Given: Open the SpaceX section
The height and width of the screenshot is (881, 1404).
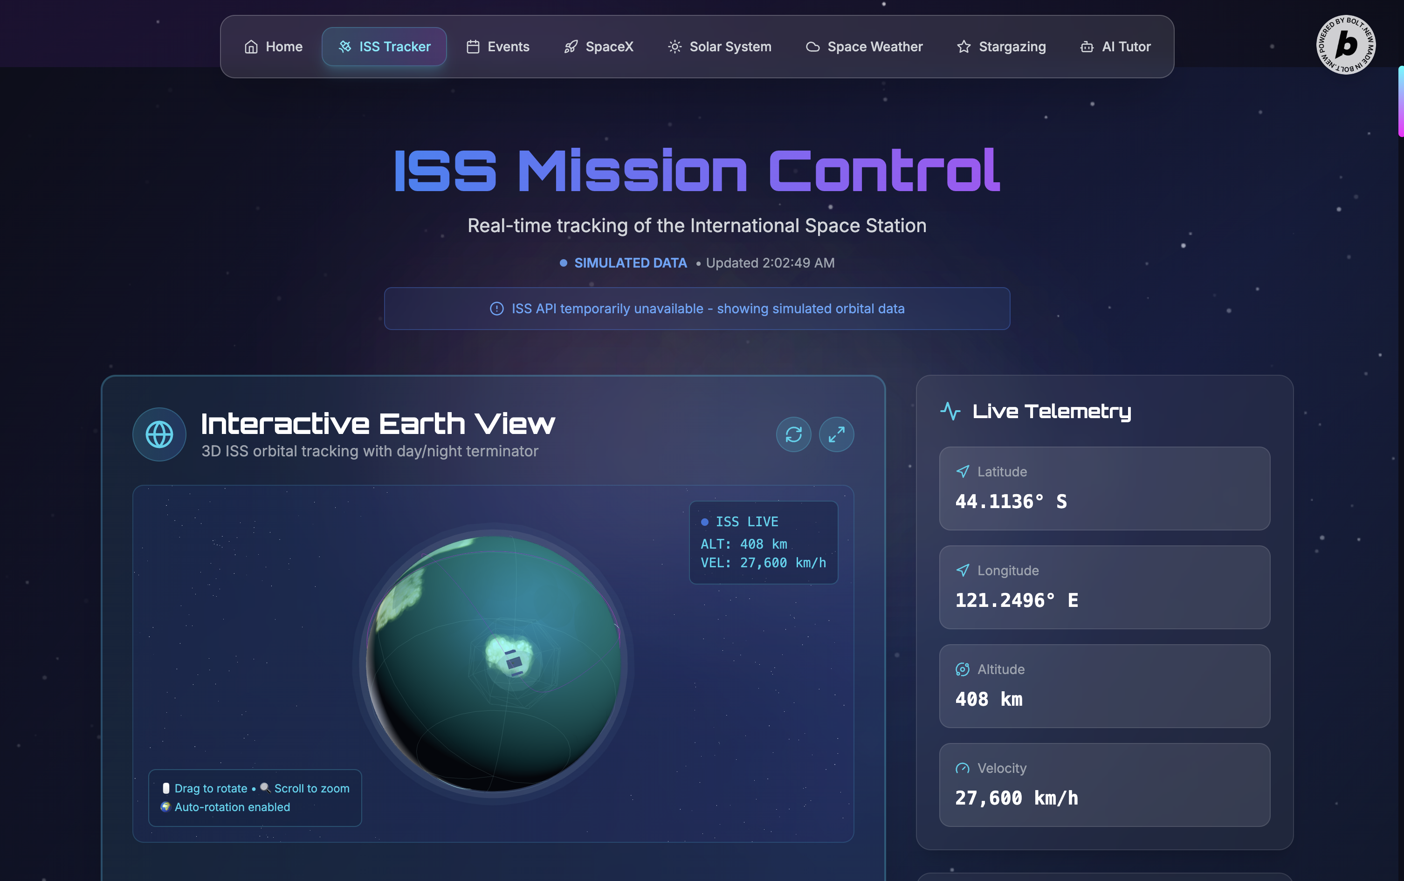Looking at the screenshot, I should click(599, 47).
